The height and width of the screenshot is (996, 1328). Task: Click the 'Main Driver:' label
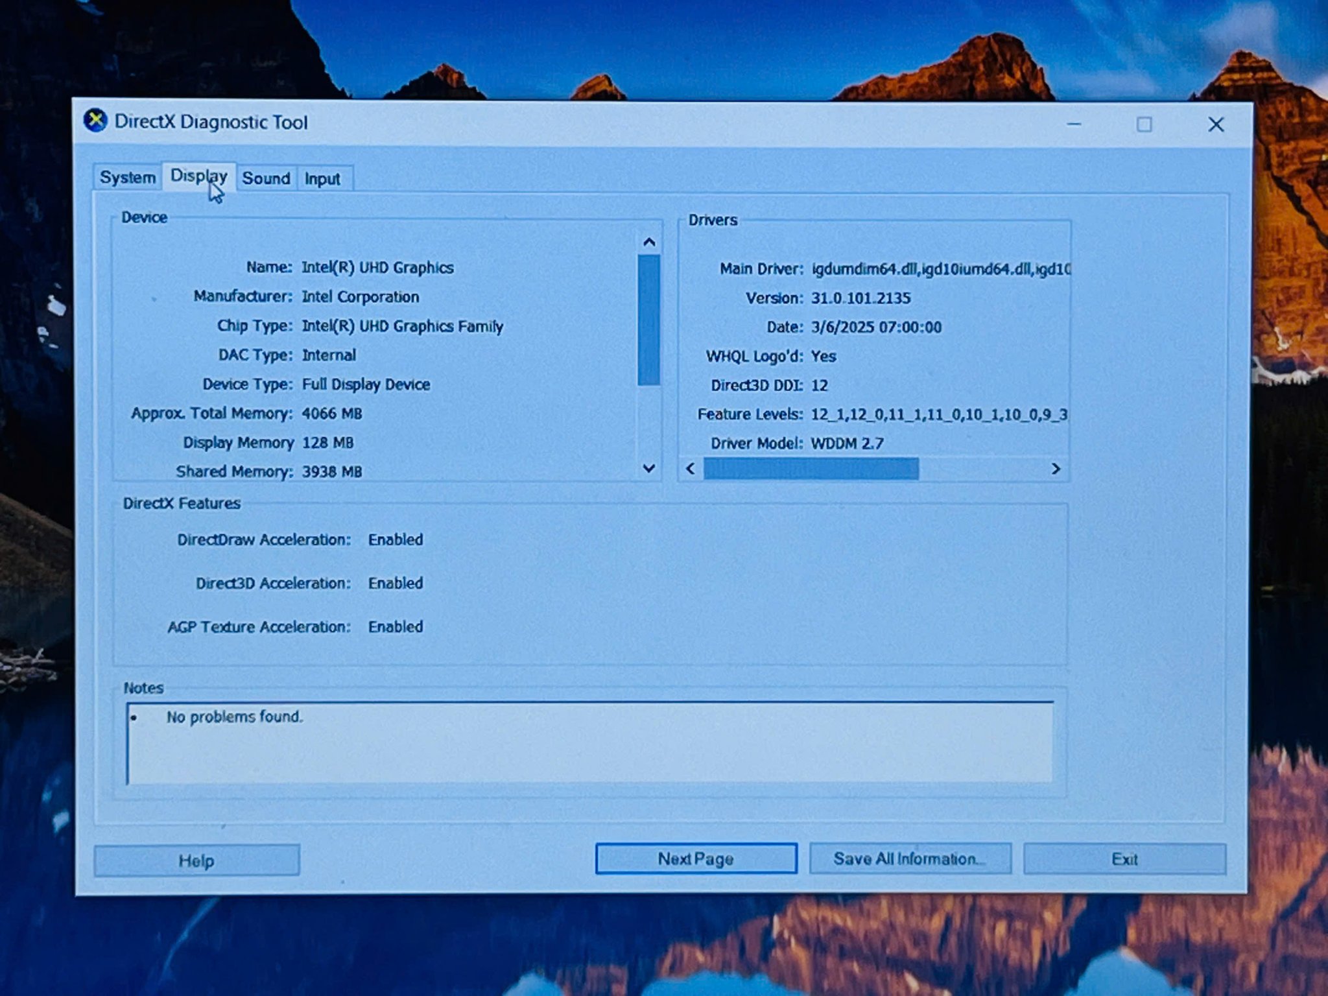coord(761,269)
